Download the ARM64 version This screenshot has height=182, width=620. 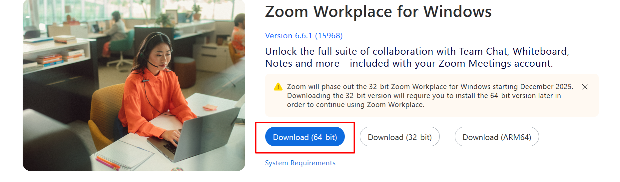coord(496,137)
